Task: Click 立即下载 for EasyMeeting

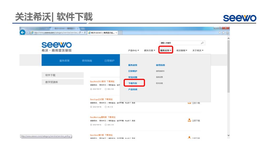Action: (196, 121)
